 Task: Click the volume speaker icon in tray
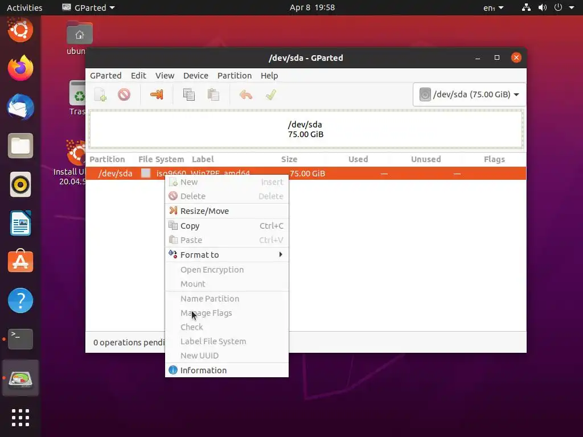[543, 7]
